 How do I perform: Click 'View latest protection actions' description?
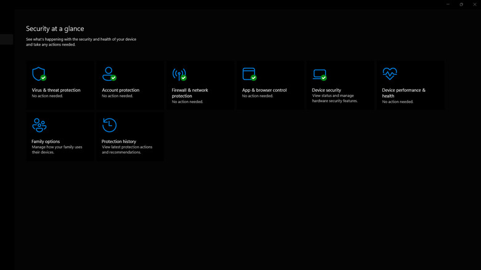[x=127, y=147]
